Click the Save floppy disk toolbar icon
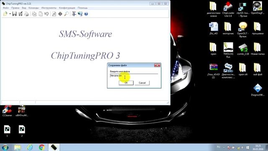 pyautogui.click(x=14, y=14)
